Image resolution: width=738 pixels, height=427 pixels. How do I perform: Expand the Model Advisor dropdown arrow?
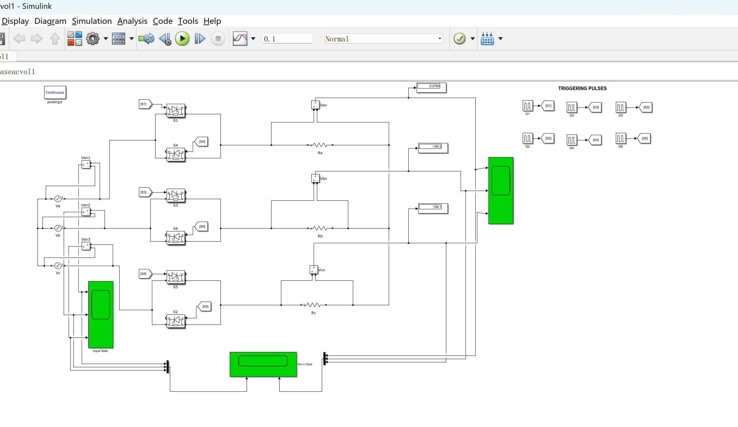(x=472, y=39)
